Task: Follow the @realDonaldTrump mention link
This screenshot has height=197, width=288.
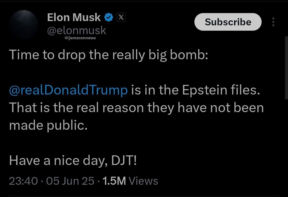Action: point(69,90)
